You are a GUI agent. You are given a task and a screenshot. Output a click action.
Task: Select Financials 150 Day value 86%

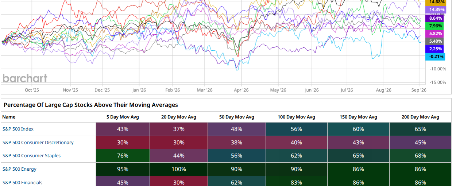(358, 181)
